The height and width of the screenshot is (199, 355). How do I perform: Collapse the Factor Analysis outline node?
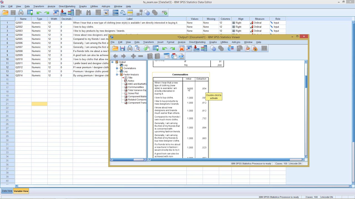point(117,75)
